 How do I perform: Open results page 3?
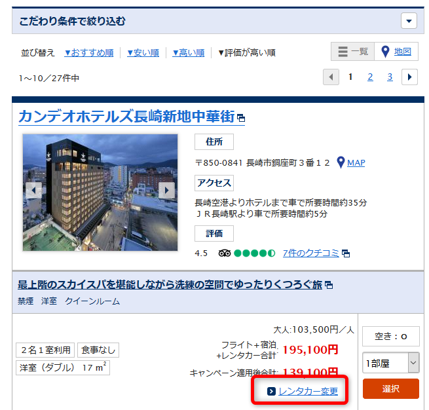click(390, 77)
